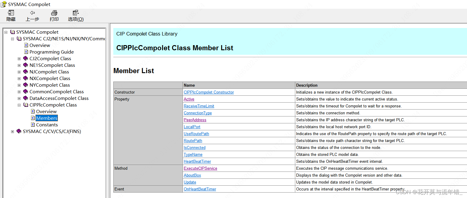Click the SYSMAC Compolet window title icon

(4, 4)
